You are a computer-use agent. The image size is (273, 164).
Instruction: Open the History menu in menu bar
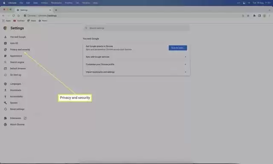pyautogui.click(x=44, y=3)
